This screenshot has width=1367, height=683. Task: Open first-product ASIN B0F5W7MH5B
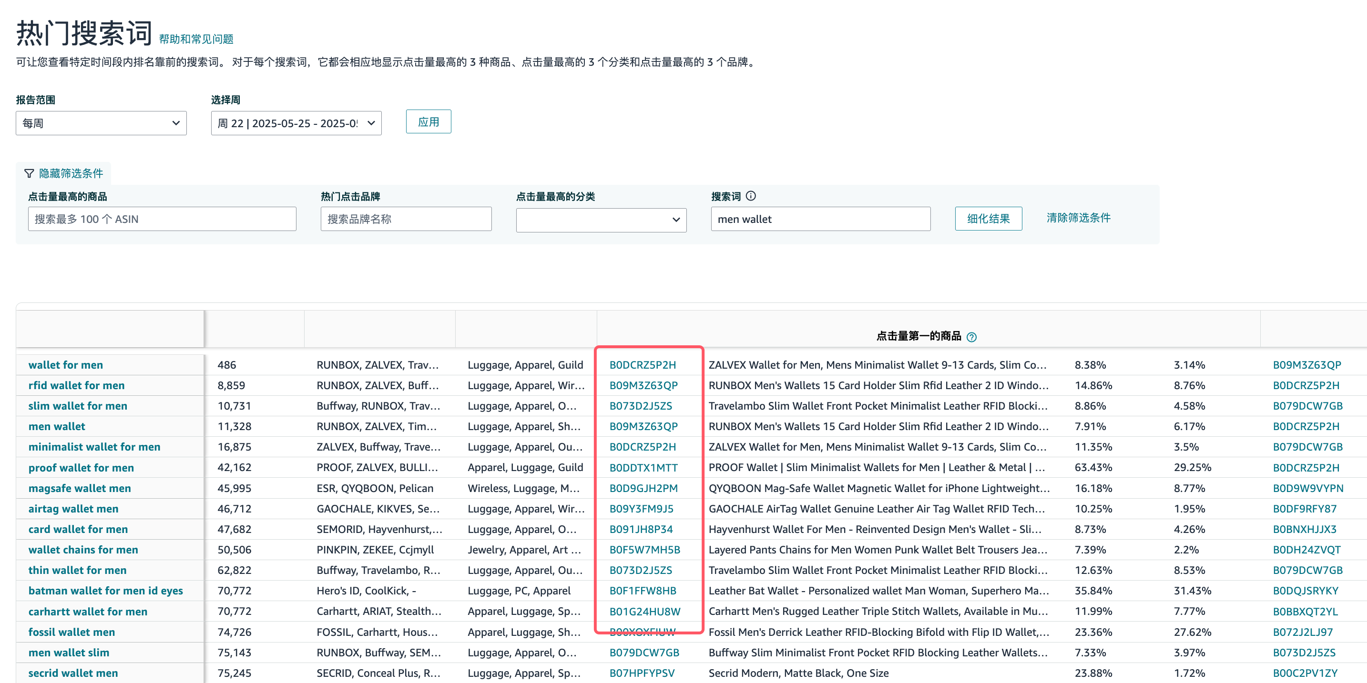point(645,550)
